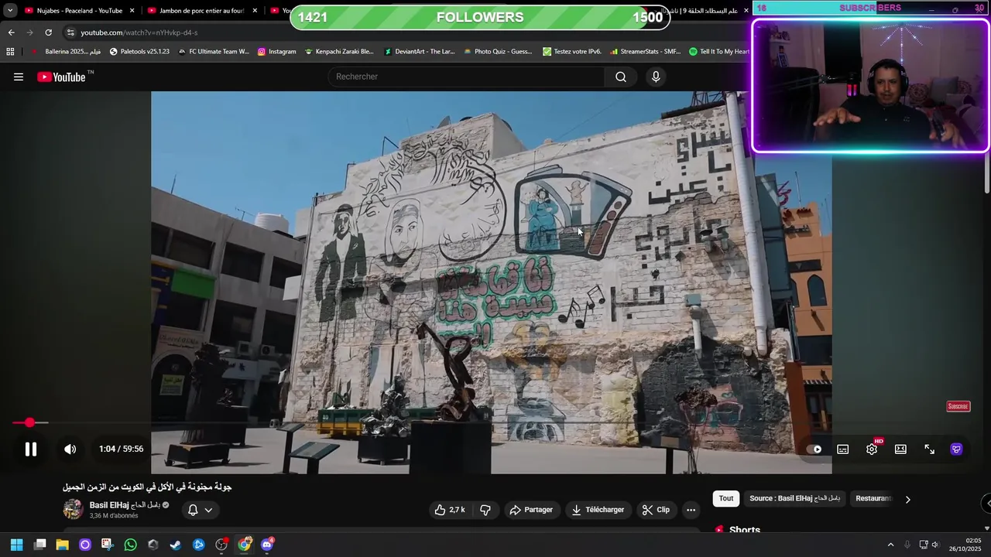This screenshot has height=557, width=991.
Task: Switch to theater mode
Action: point(900,449)
